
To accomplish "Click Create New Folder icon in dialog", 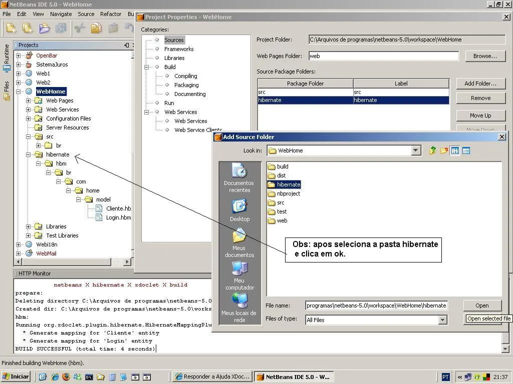I will coord(444,150).
